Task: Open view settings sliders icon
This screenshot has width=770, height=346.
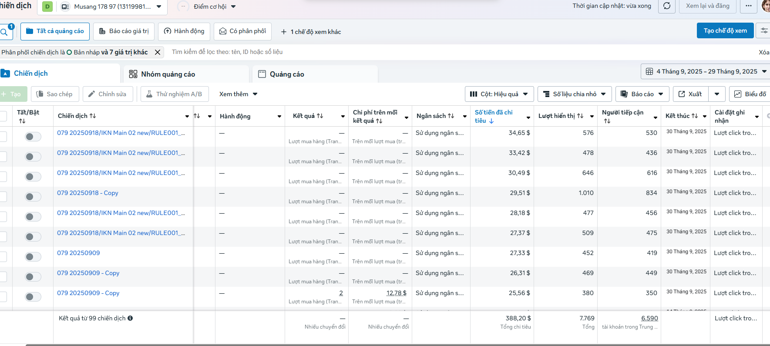Action: pos(764,31)
